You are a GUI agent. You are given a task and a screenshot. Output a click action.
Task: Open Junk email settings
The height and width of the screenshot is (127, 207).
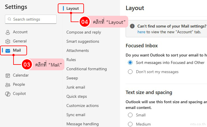(76, 87)
